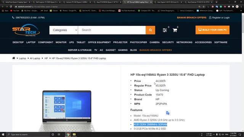
Task: Open the OFFICE EQUIPMENT menu
Action: (x=99, y=42)
